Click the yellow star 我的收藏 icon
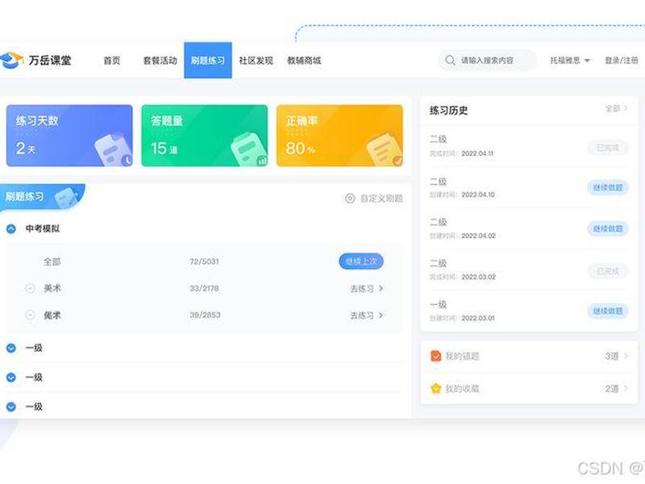The image size is (645, 484). [x=435, y=388]
